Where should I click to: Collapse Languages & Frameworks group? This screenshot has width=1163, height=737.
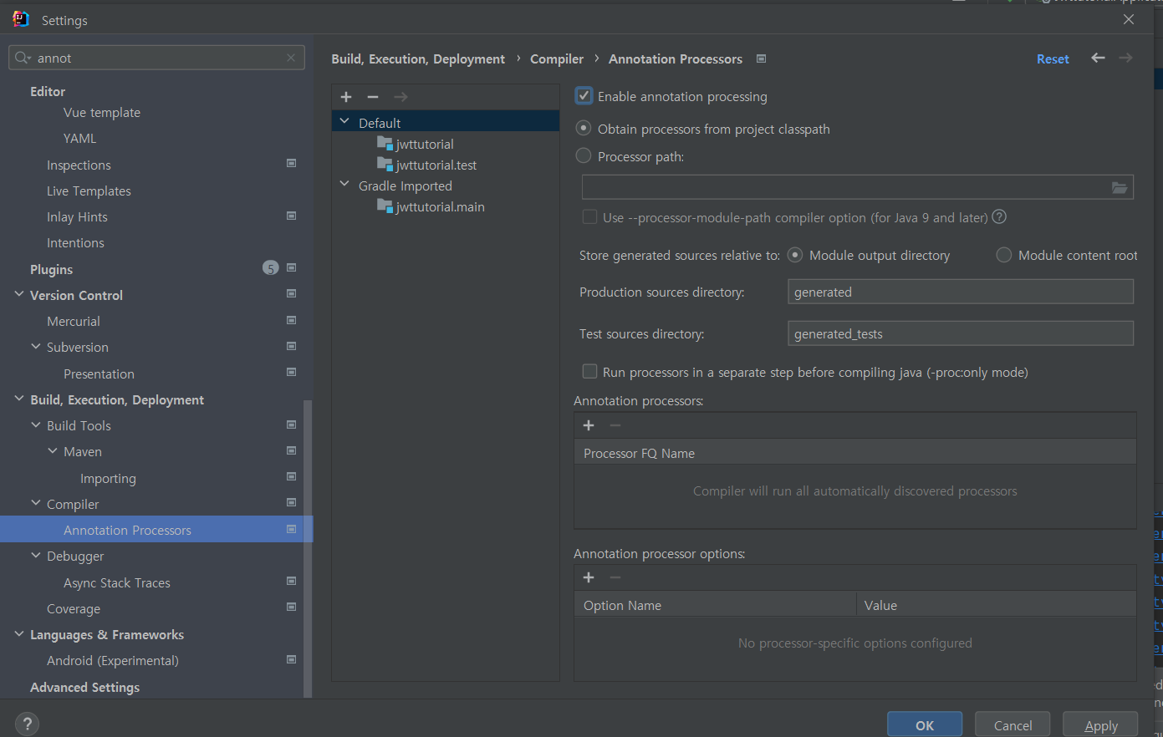click(x=19, y=634)
